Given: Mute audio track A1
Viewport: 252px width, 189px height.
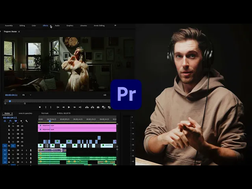Looking at the screenshot, I should (x=22, y=150).
